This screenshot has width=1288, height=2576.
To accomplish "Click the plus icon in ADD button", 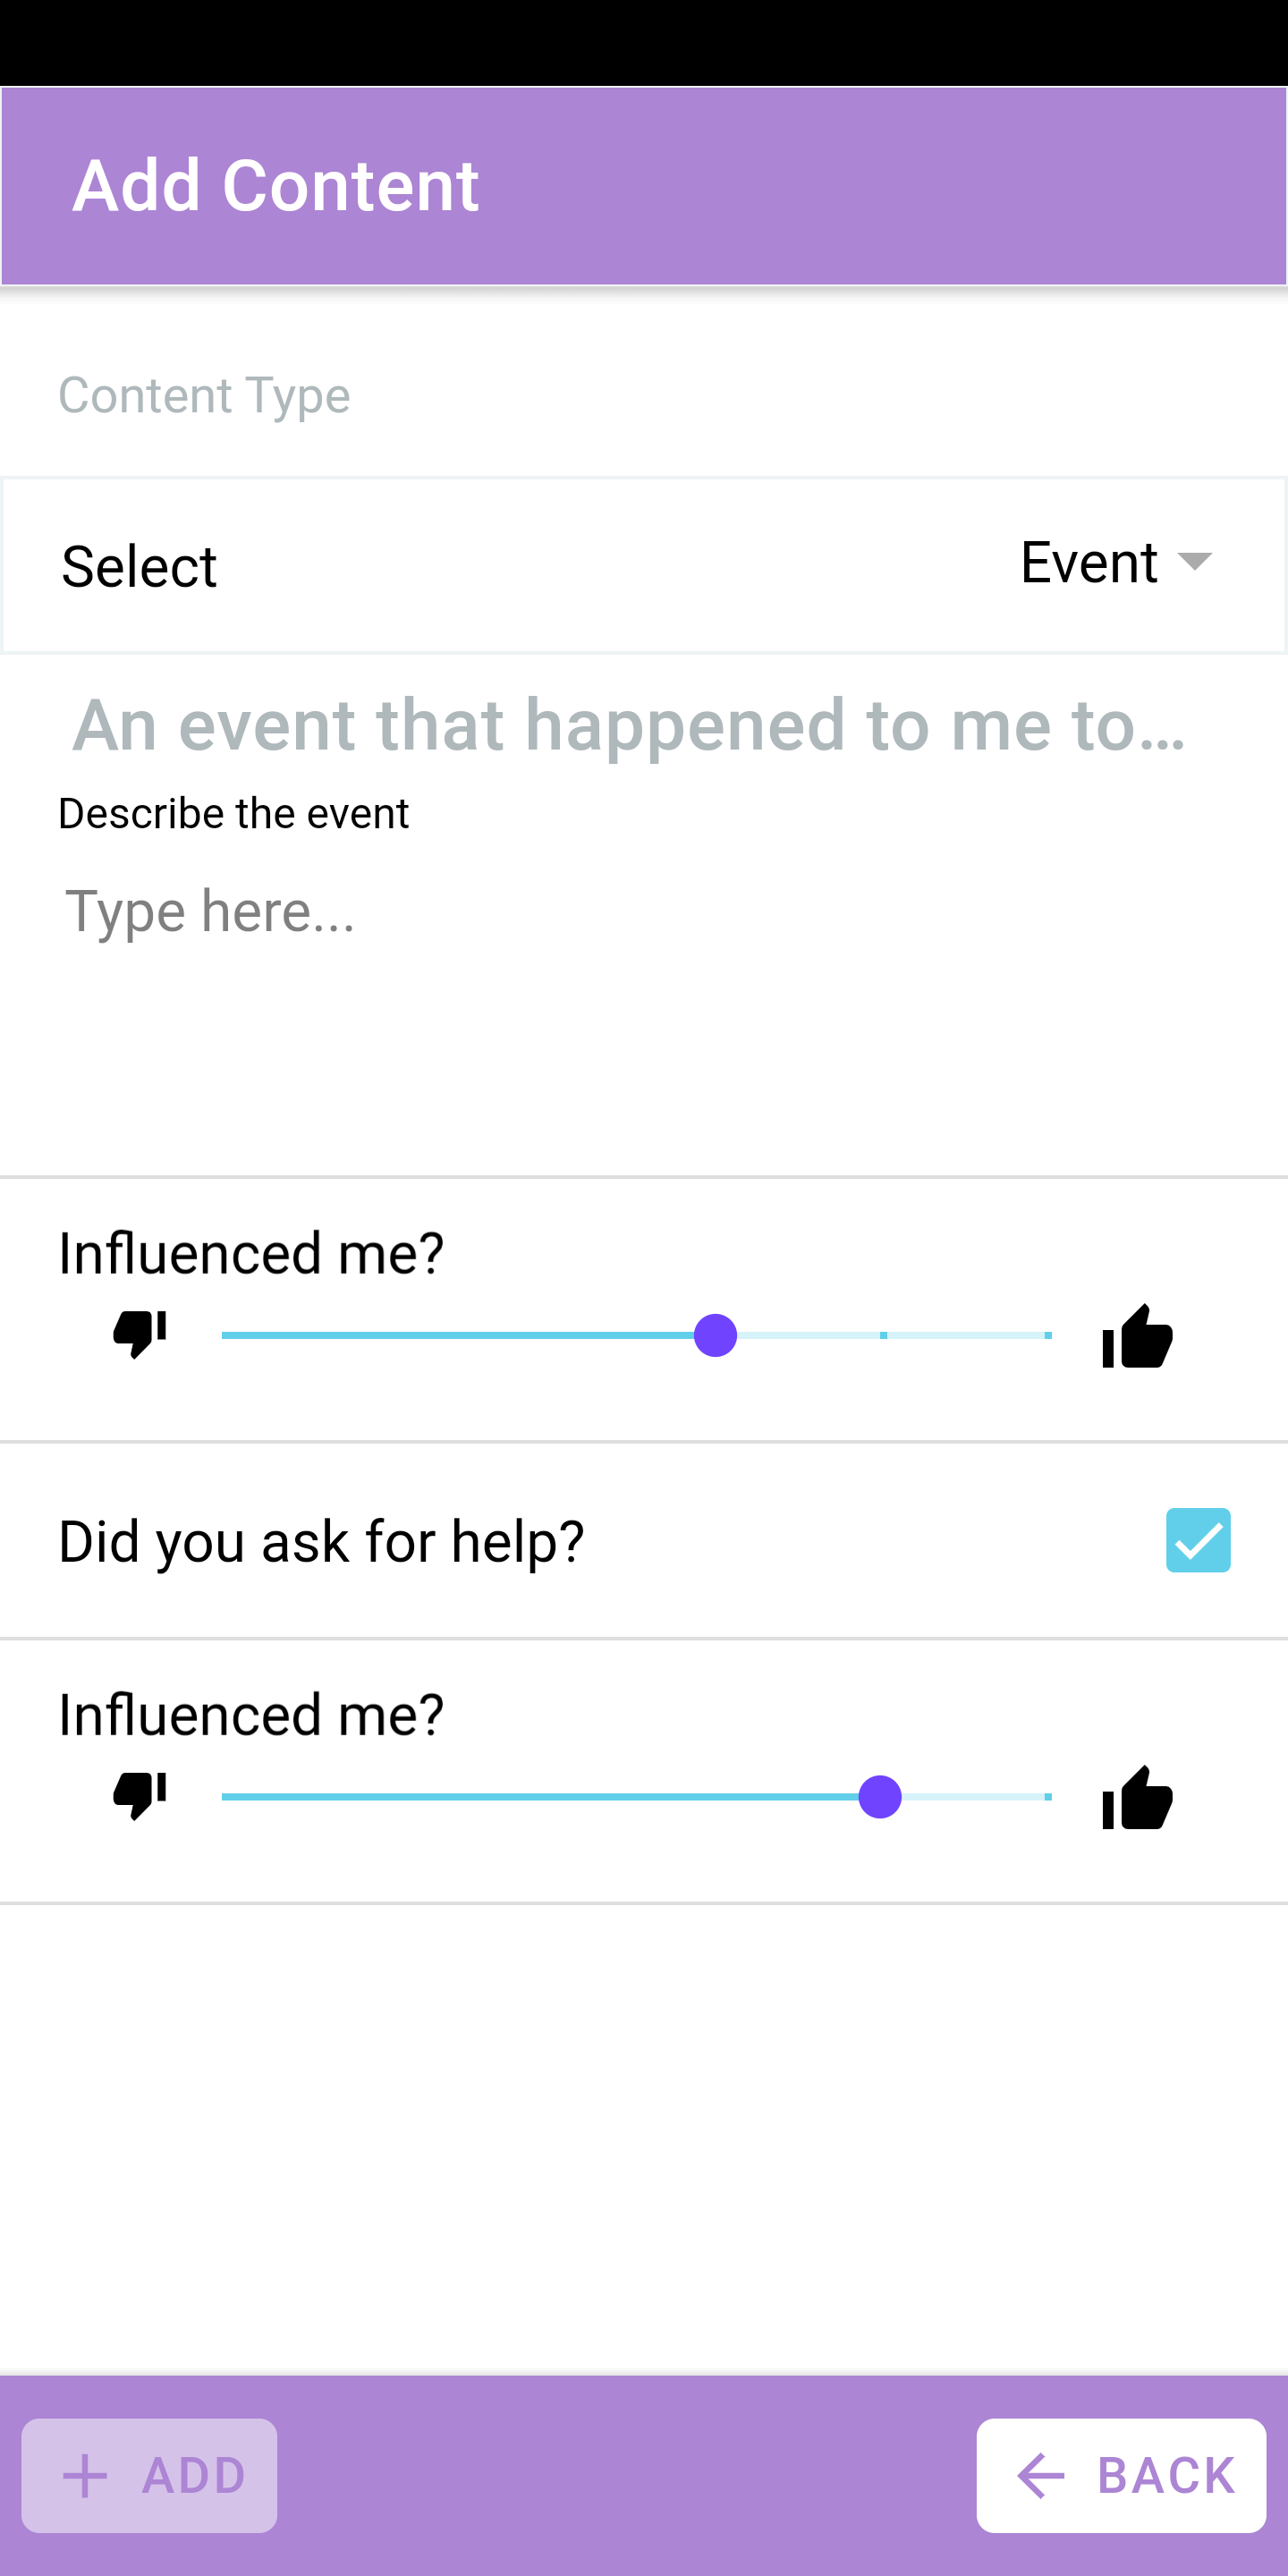I will coord(85,2476).
